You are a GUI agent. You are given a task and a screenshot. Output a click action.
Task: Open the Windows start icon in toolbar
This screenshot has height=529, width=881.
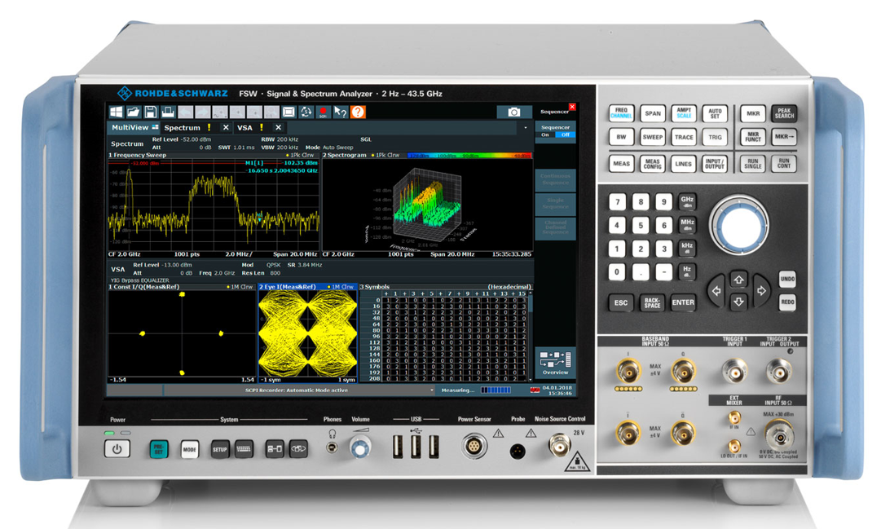tap(116, 112)
